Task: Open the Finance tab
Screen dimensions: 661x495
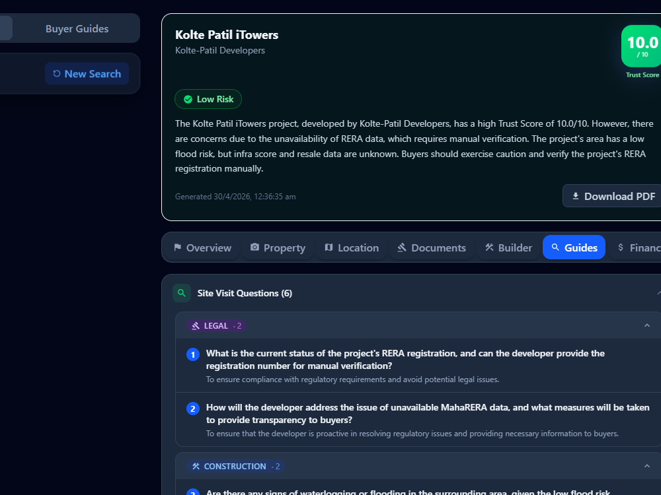Action: 636,247
